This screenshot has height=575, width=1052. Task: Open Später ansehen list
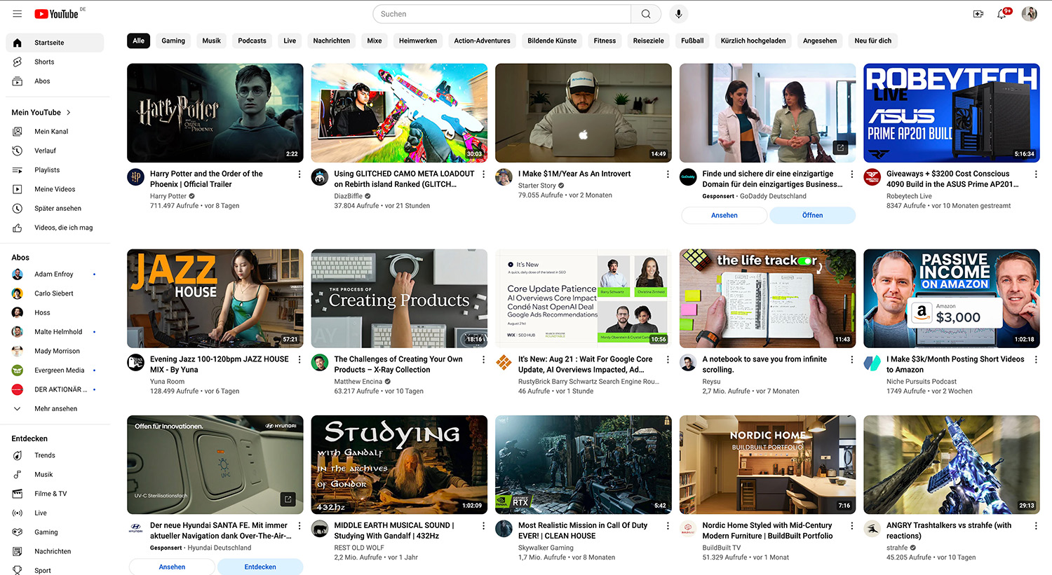[55, 209]
